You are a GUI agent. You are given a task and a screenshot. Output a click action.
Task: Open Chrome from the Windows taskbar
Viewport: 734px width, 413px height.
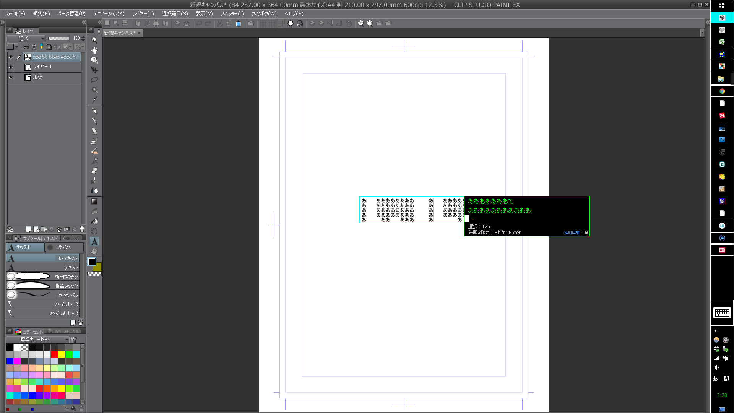pyautogui.click(x=722, y=91)
